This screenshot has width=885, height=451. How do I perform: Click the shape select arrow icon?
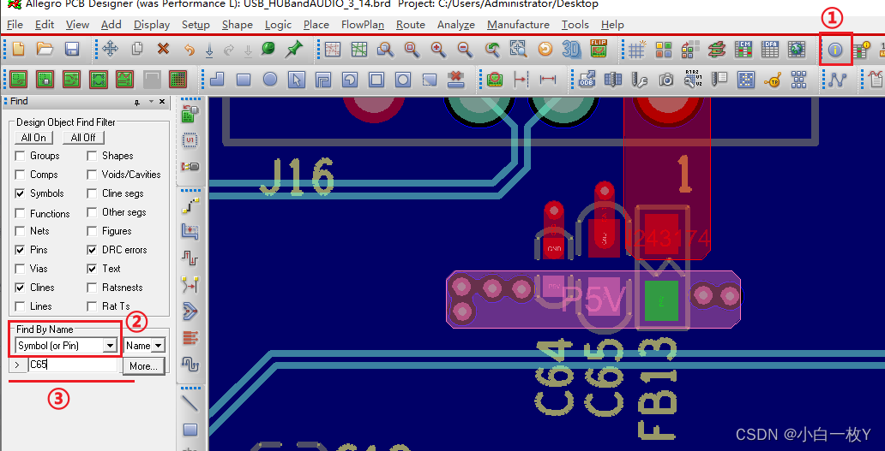(x=297, y=80)
